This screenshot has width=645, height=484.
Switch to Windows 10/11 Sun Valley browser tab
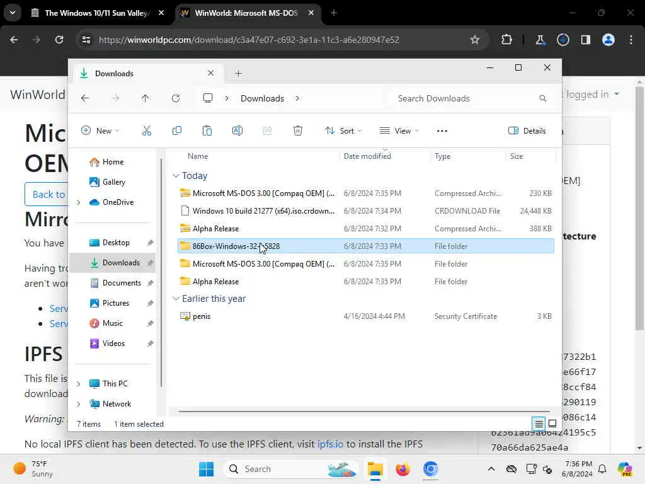98,13
